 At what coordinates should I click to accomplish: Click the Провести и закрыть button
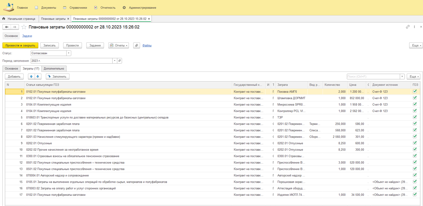[20, 45]
